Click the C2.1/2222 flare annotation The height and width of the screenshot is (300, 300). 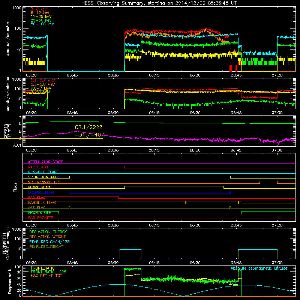[88, 127]
